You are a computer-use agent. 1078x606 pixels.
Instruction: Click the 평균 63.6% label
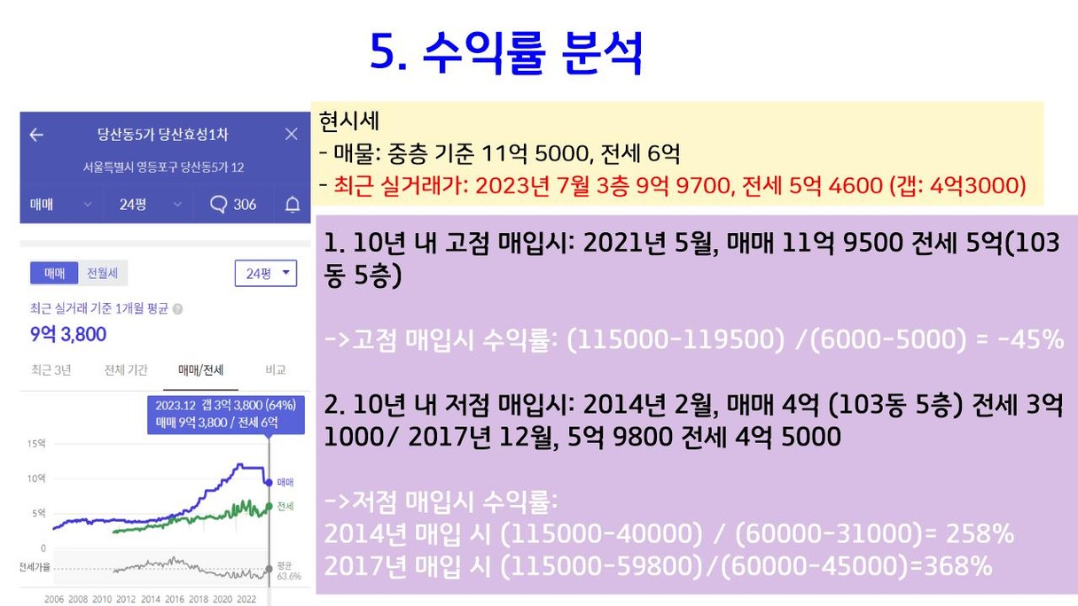[x=288, y=570]
